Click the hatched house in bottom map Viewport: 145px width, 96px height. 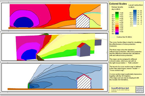[84, 82]
